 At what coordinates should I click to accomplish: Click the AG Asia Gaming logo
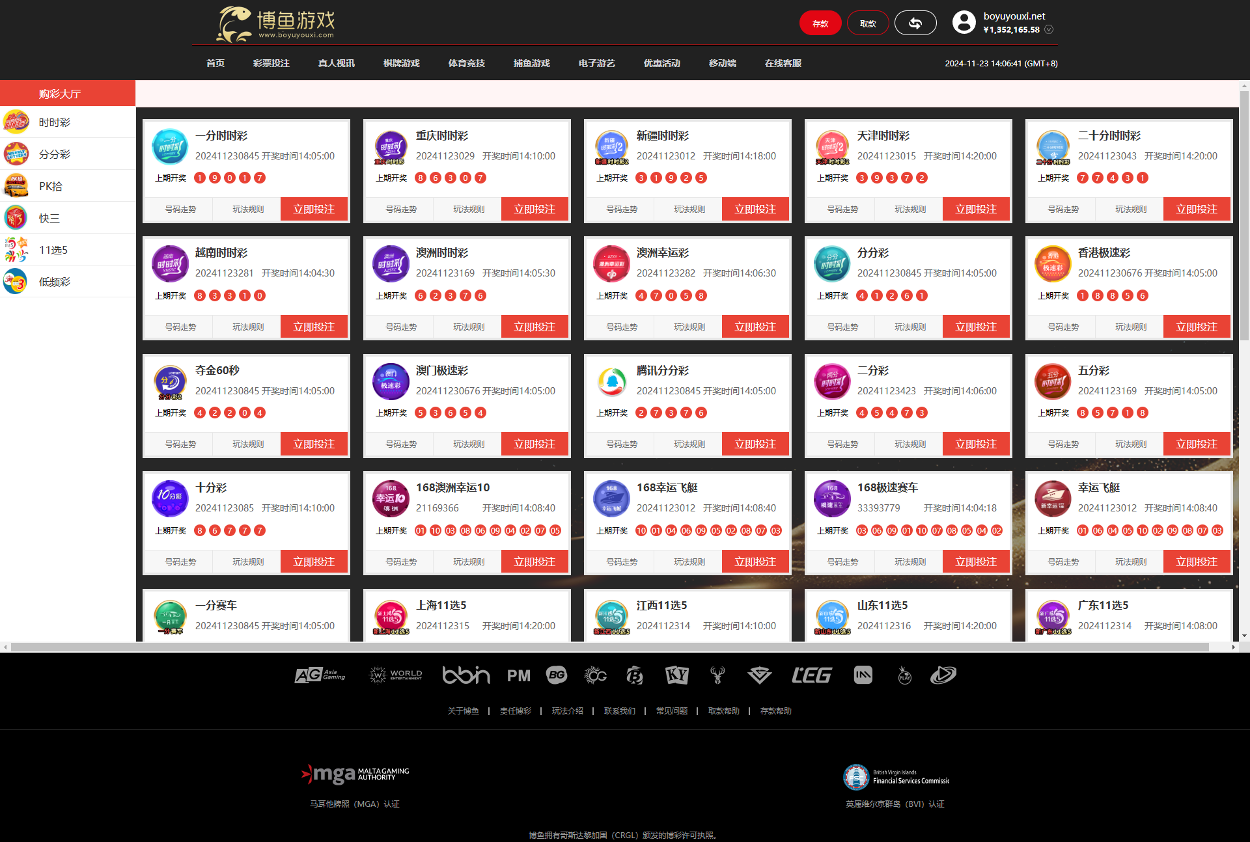pyautogui.click(x=320, y=675)
